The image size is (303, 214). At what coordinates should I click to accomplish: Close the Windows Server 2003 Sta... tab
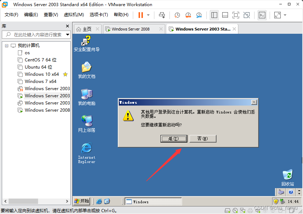[234, 29]
